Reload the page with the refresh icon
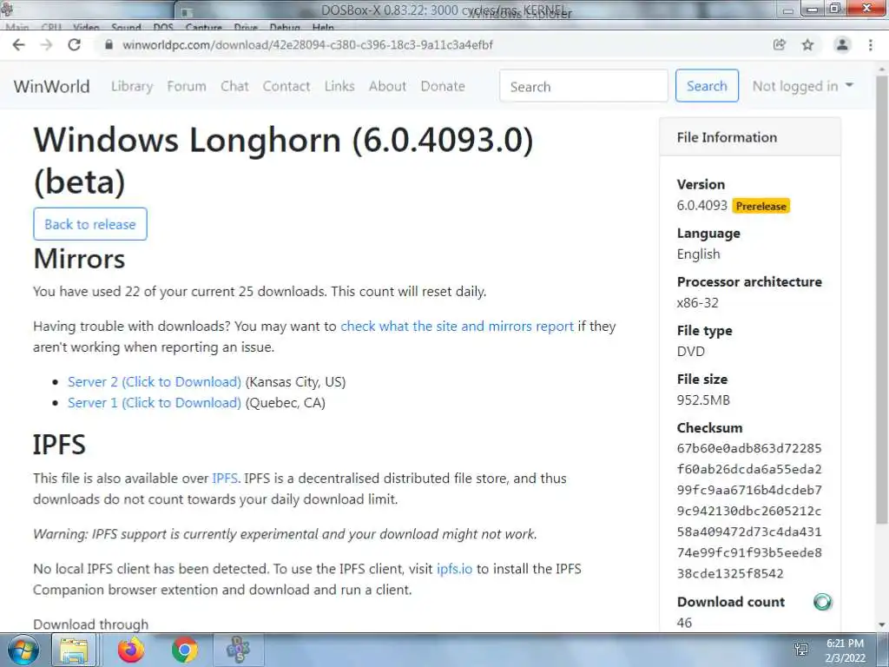 (75, 45)
